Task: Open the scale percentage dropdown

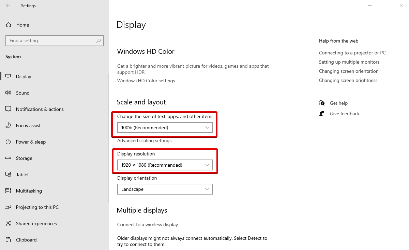Action: (165, 128)
